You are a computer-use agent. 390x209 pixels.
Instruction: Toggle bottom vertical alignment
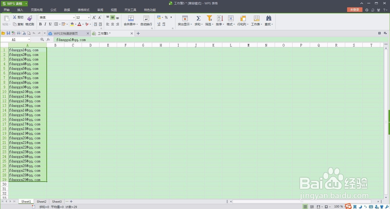click(117, 18)
